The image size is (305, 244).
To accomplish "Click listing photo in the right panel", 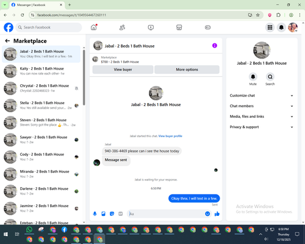I will click(x=262, y=50).
